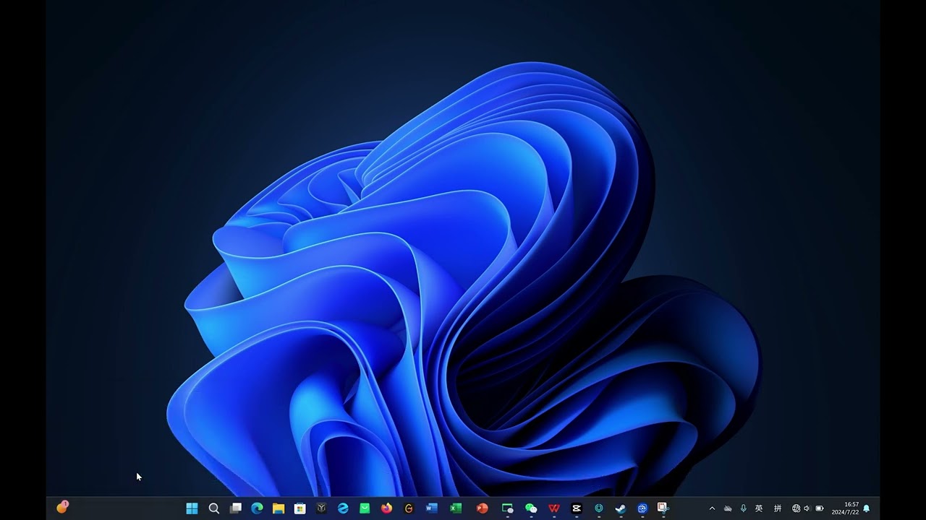This screenshot has height=520, width=926.
Task: Toggle the 拼 IME mode indicator
Action: pyautogui.click(x=778, y=508)
